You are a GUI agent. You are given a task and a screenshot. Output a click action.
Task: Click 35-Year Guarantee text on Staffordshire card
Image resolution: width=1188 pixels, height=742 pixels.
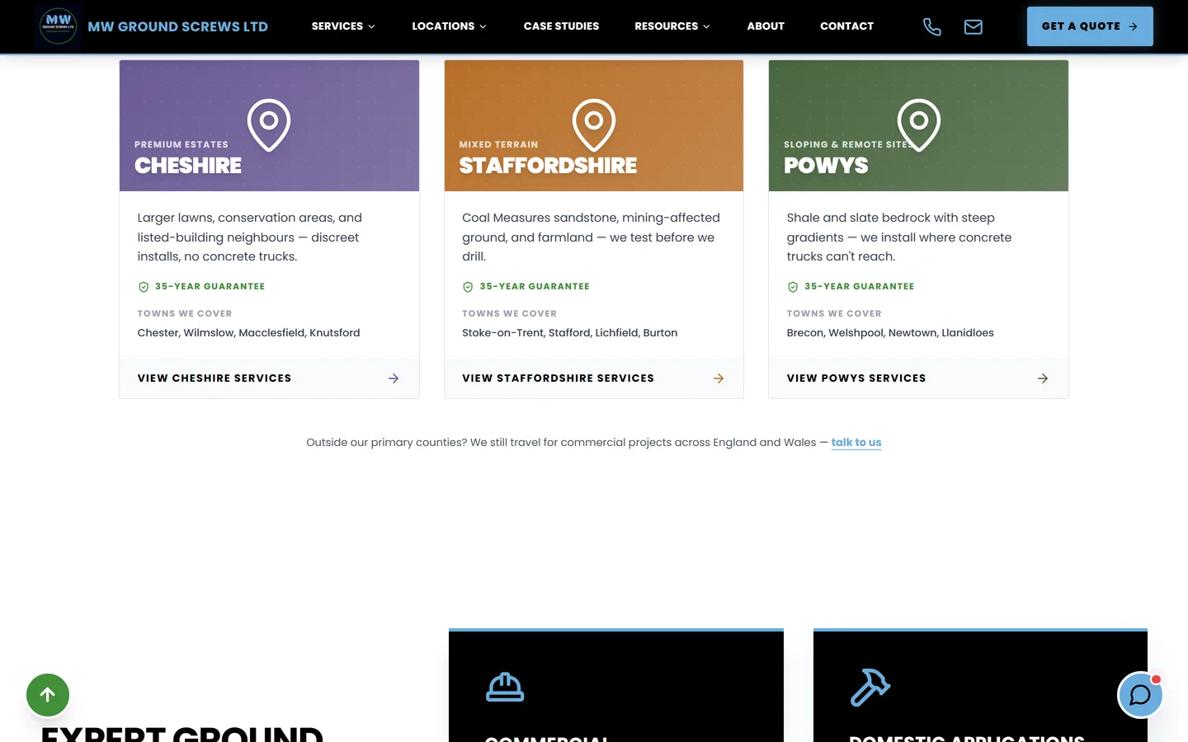coord(535,287)
